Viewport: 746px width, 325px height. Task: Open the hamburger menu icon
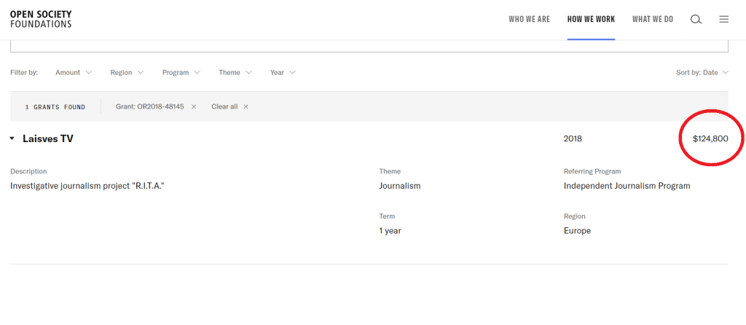click(723, 20)
